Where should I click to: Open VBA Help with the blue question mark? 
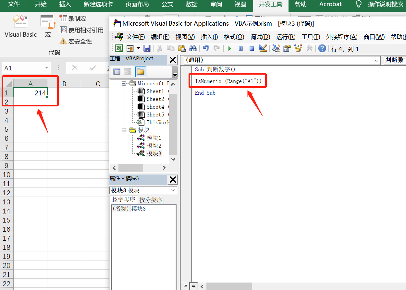pyautogui.click(x=322, y=48)
